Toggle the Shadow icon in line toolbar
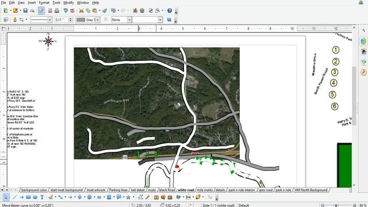368x207 pixels. [169, 20]
